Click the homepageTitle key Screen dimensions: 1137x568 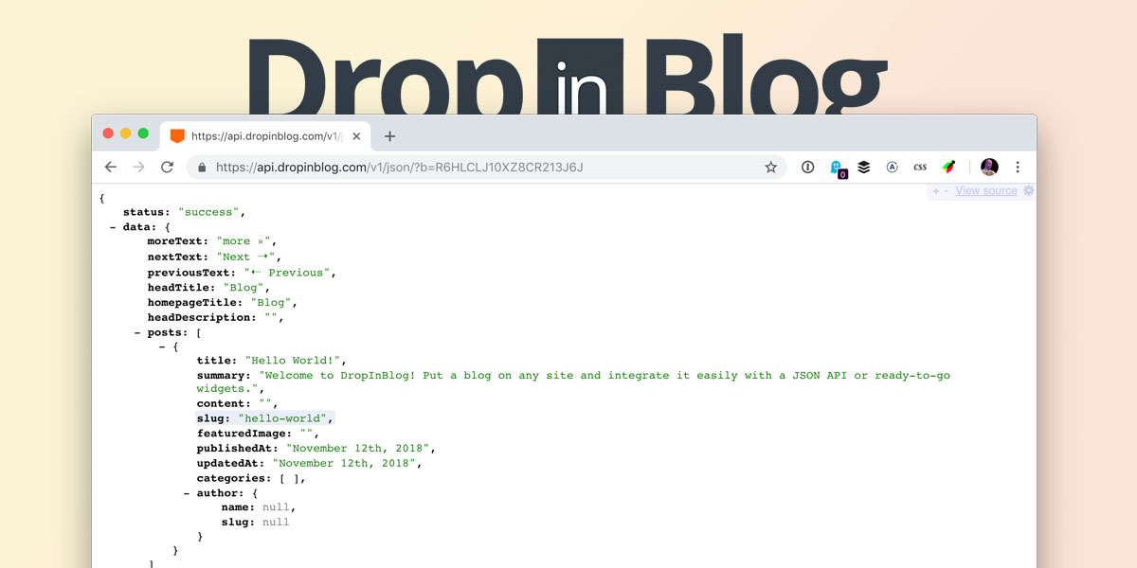click(x=195, y=303)
